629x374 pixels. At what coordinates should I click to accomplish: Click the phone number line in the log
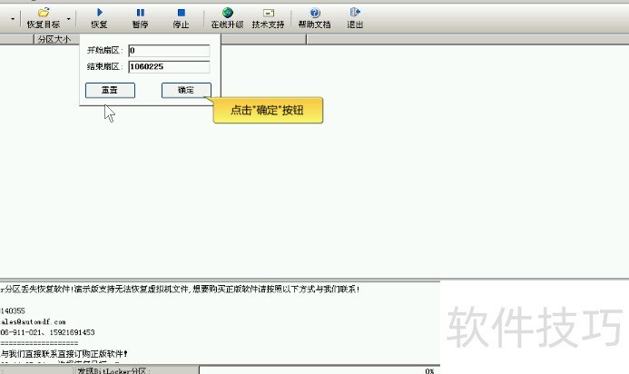pos(47,332)
